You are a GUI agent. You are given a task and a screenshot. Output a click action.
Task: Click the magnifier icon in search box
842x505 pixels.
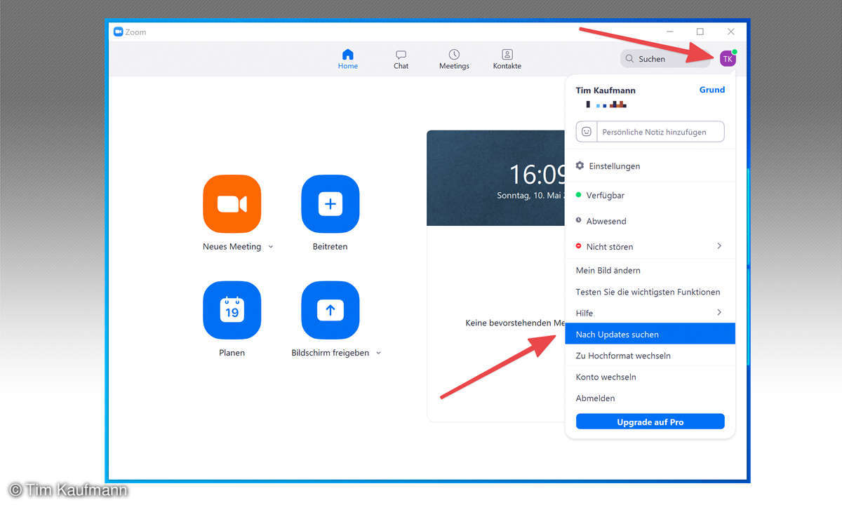point(629,59)
